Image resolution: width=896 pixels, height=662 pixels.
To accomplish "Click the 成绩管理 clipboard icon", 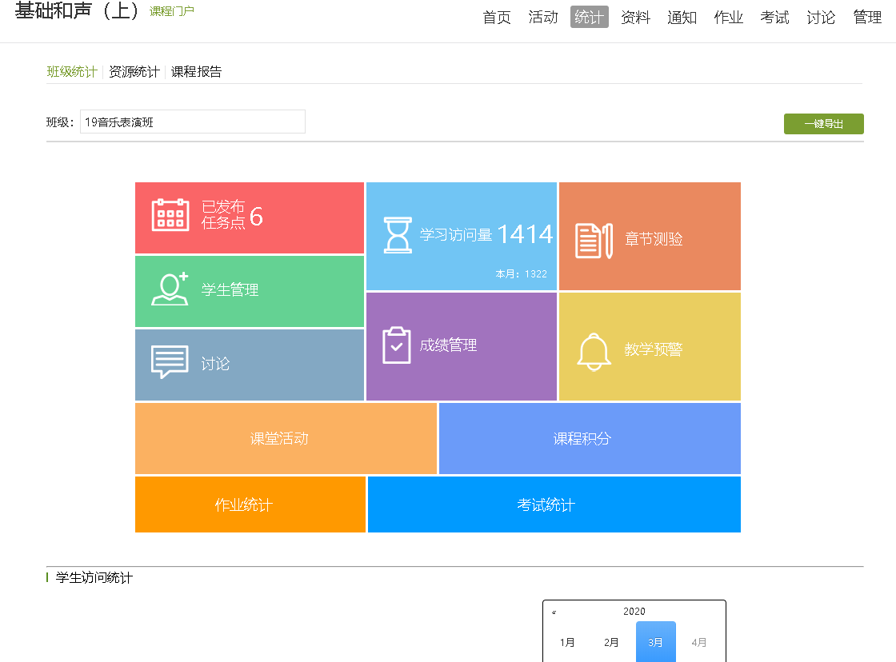I will tap(396, 345).
